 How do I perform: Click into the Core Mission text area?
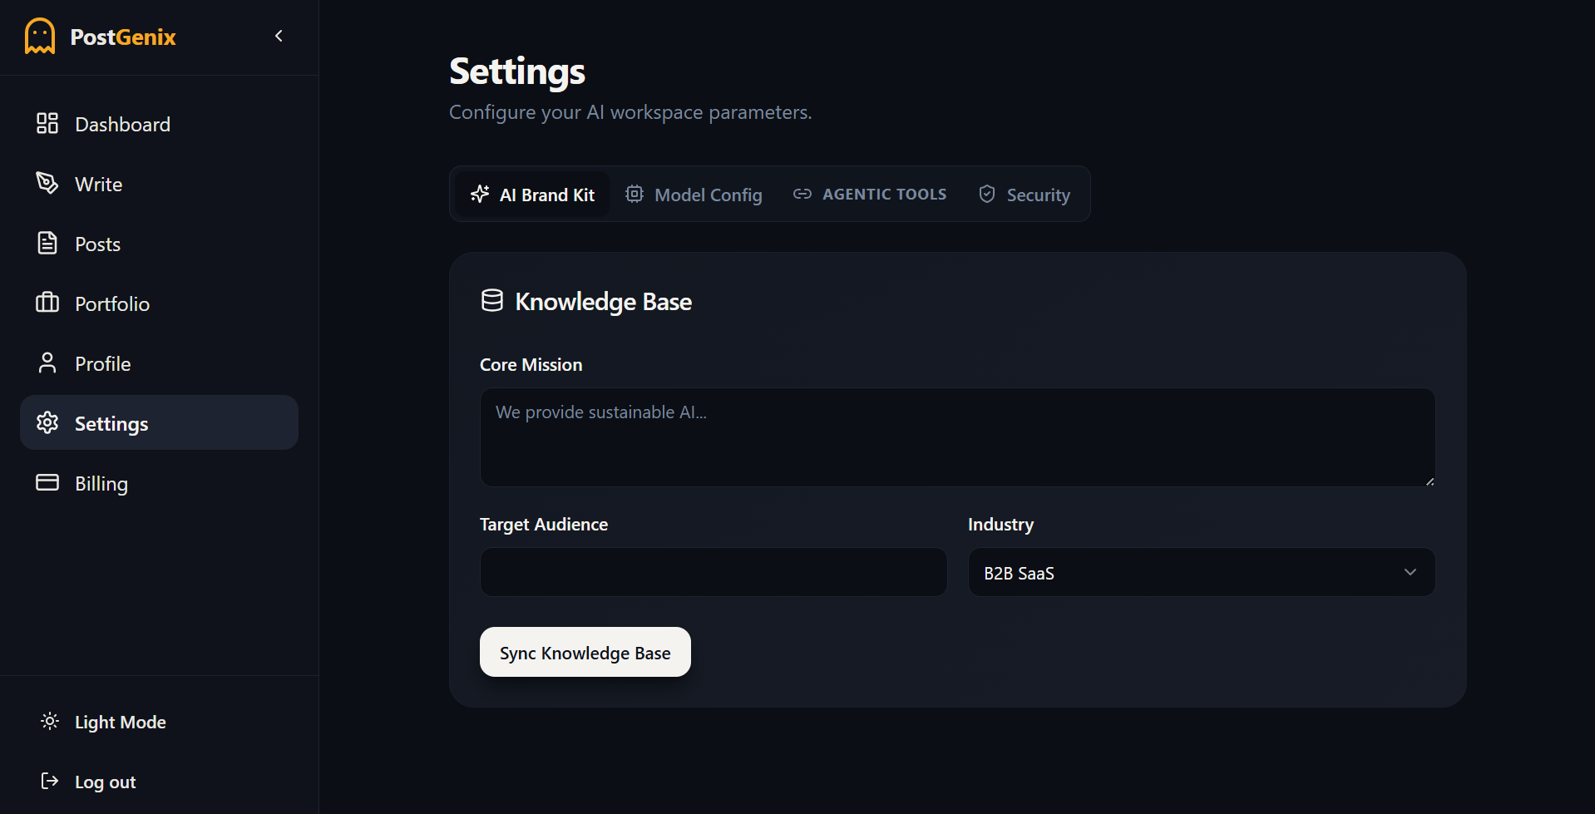[956, 437]
